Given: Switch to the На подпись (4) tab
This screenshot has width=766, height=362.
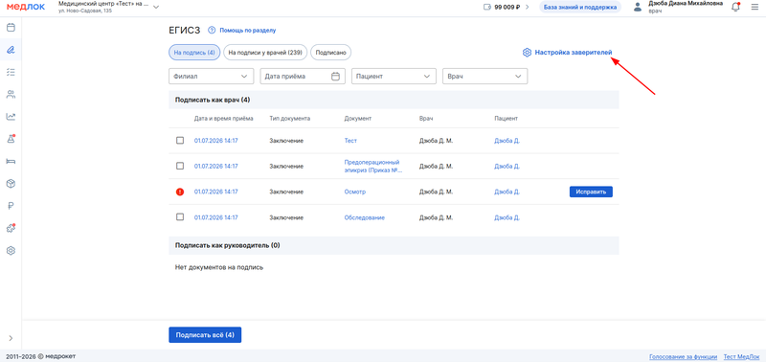Looking at the screenshot, I should (x=194, y=53).
